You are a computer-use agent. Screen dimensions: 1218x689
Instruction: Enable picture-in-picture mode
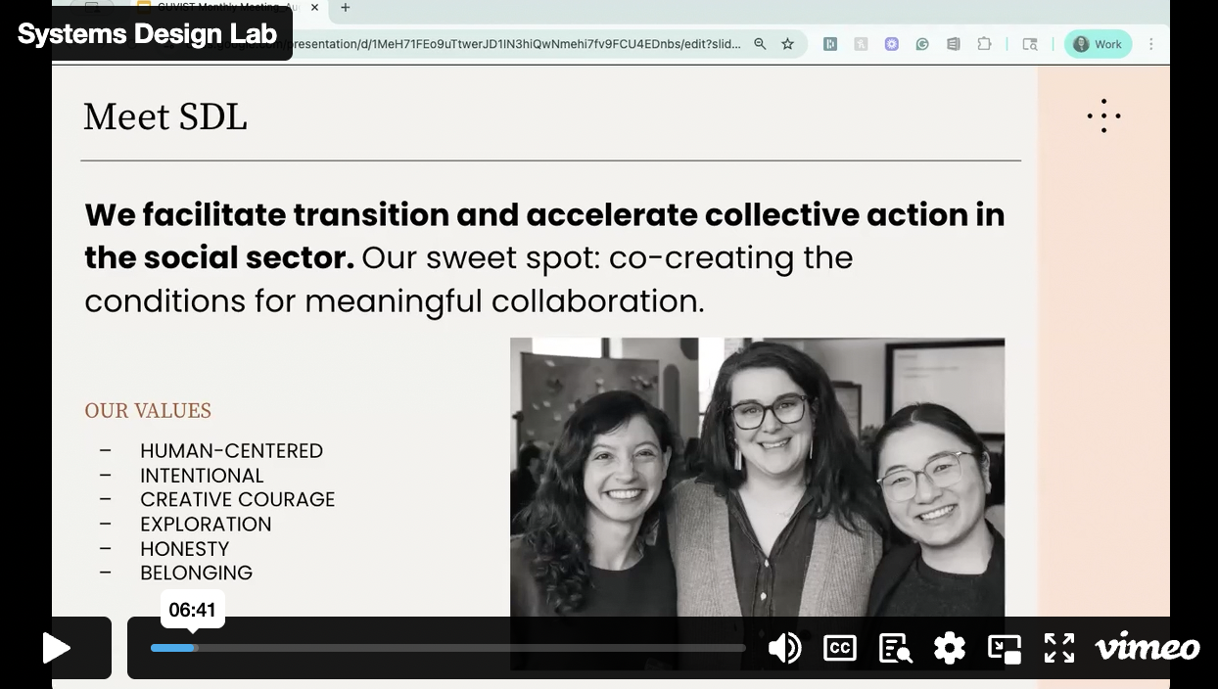point(1005,648)
